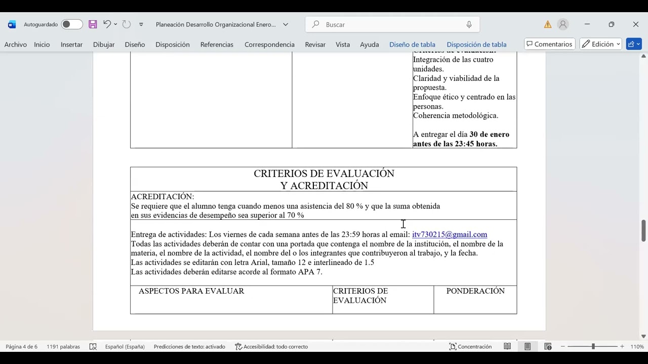648x364 pixels.
Task: Click the microphone dictate icon in search
Action: coord(469,24)
